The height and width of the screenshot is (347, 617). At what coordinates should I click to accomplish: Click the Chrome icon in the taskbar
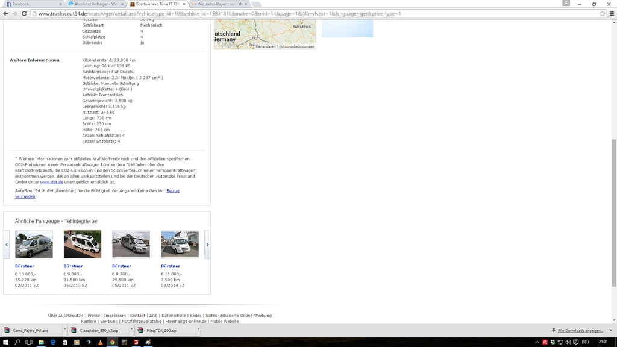pos(112,342)
